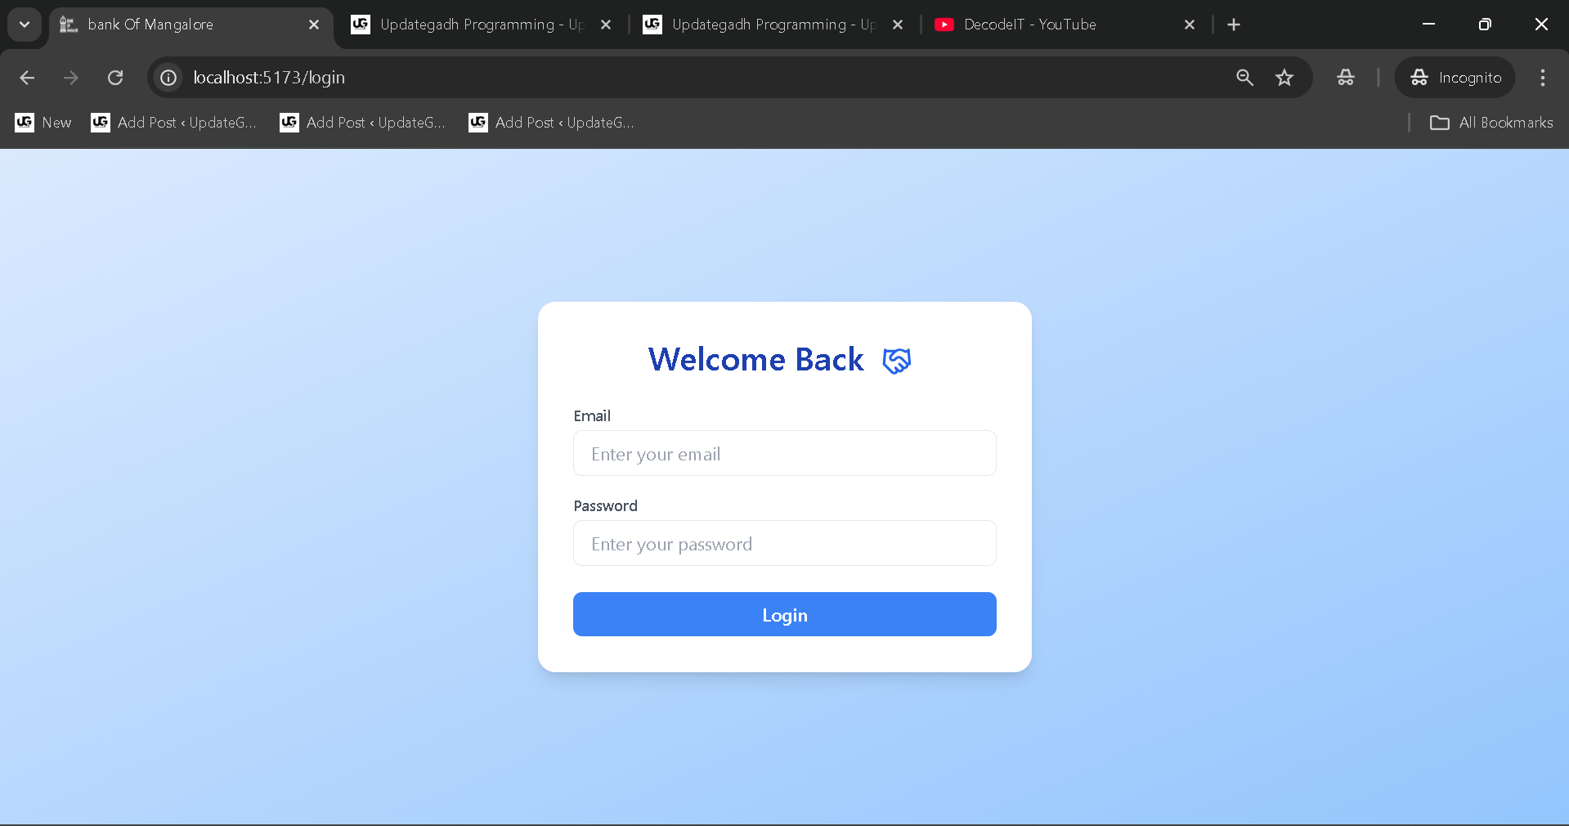Close the DecodeIT - YouTube tab
This screenshot has width=1569, height=826.
pos(1190,25)
